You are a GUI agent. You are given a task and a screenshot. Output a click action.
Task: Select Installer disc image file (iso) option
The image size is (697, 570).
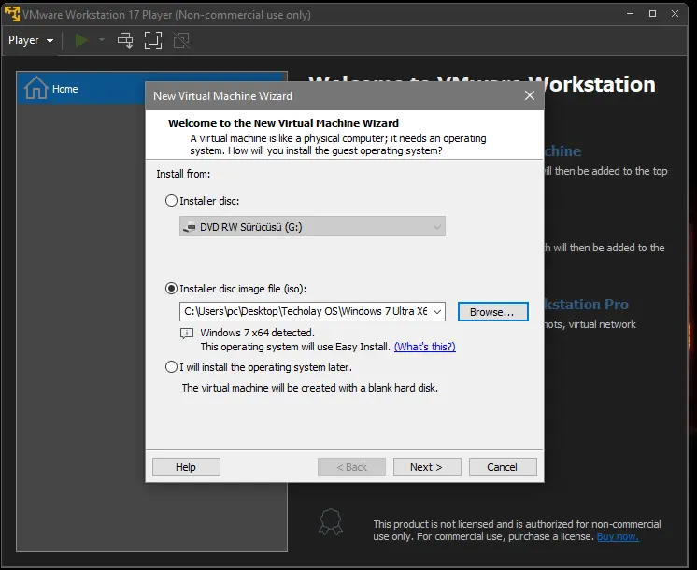[x=171, y=289]
